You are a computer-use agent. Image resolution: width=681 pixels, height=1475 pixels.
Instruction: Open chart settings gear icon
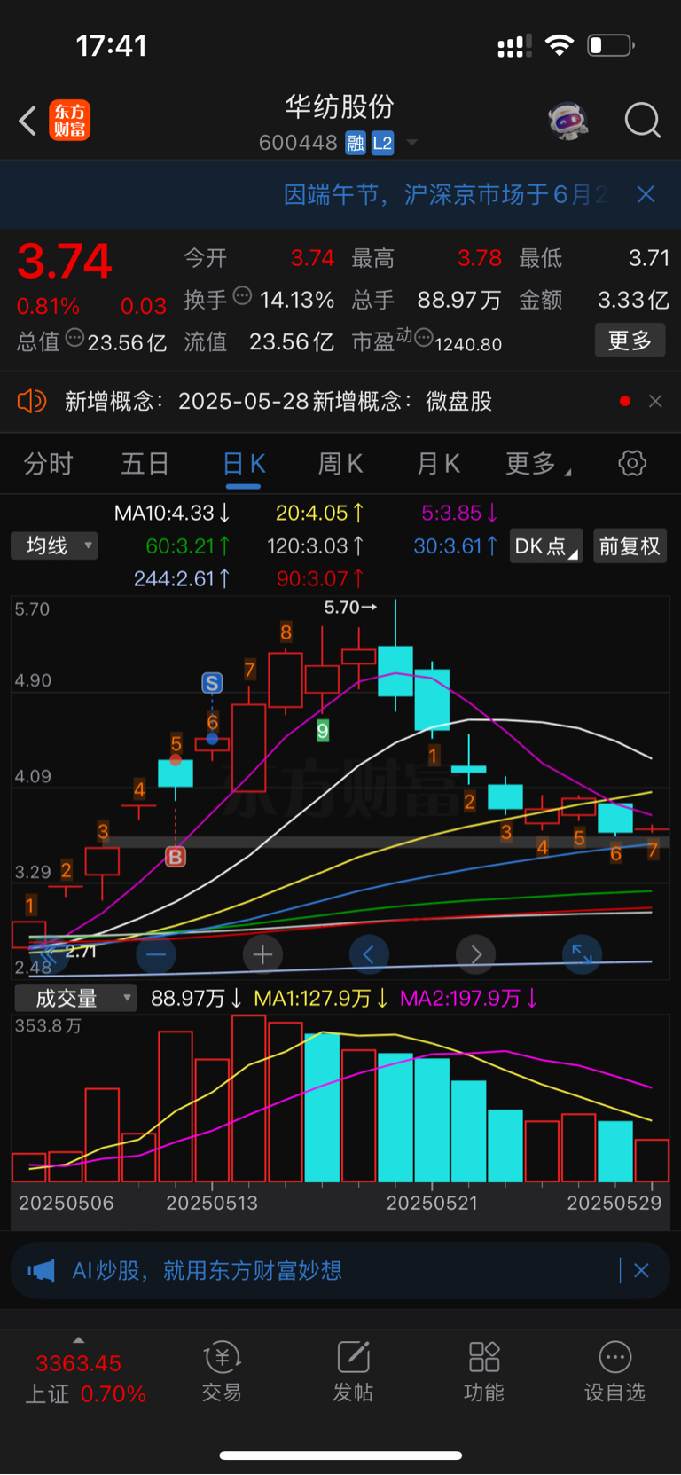pos(632,463)
